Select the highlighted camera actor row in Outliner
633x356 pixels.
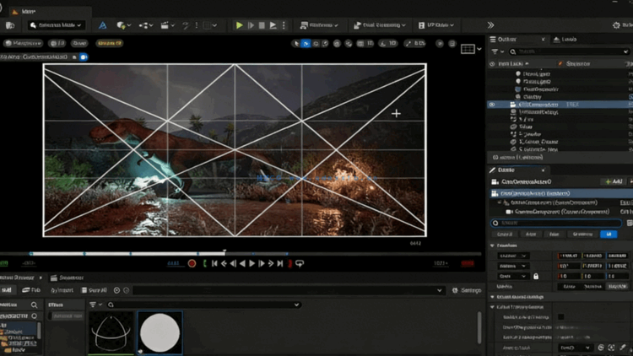click(560, 105)
